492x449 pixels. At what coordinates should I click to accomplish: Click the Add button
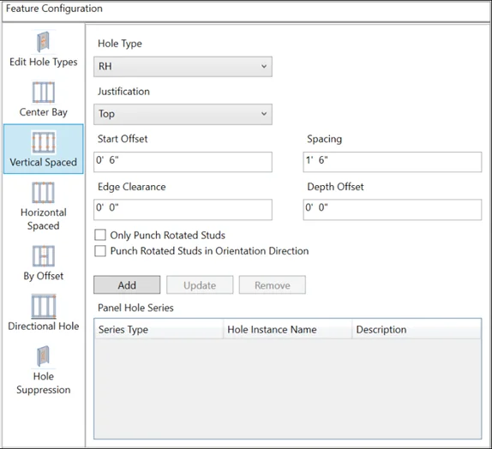click(127, 284)
